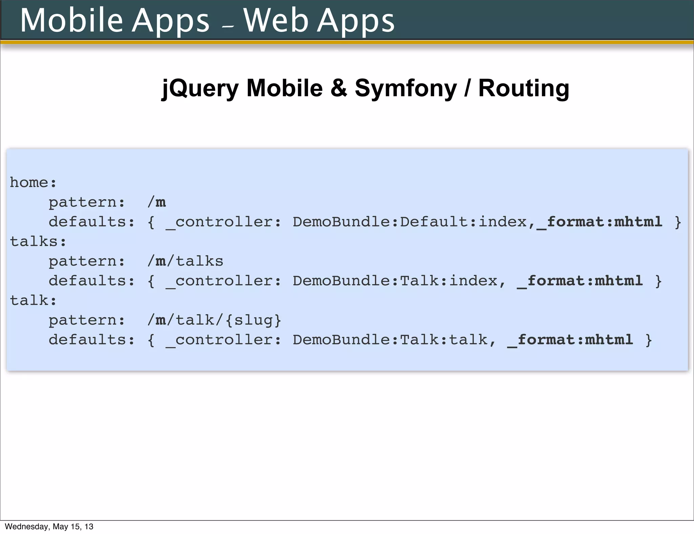This screenshot has height=534, width=694.
Task: Click the word 'Routing' in the heading
Action: coord(524,88)
